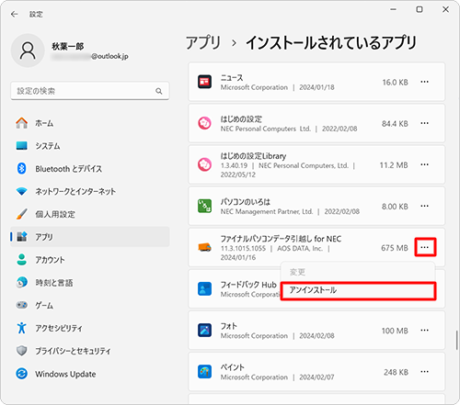Click the ニュース app icon
Screen dimensions: 460x405
click(x=204, y=82)
